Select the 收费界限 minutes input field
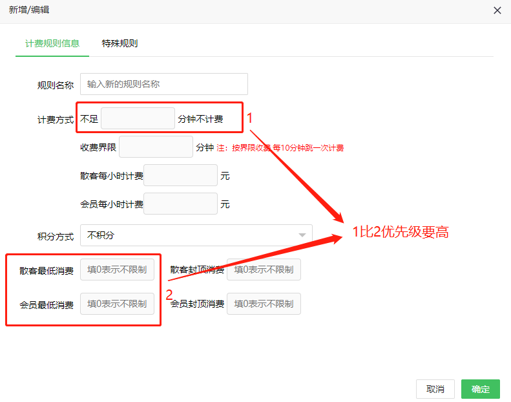This screenshot has width=511, height=402. pyautogui.click(x=156, y=147)
